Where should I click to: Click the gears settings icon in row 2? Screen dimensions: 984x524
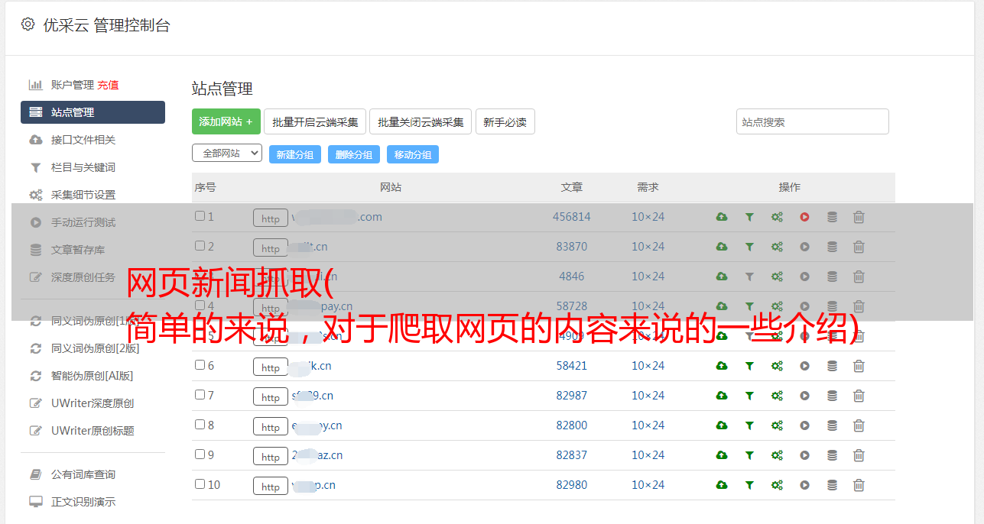click(777, 247)
